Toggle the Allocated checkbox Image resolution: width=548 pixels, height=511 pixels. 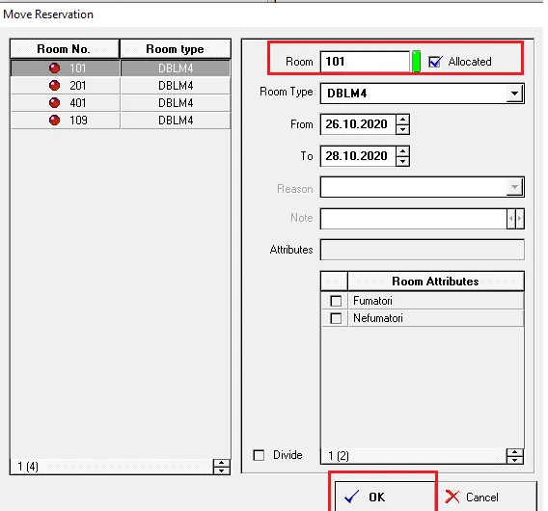434,62
